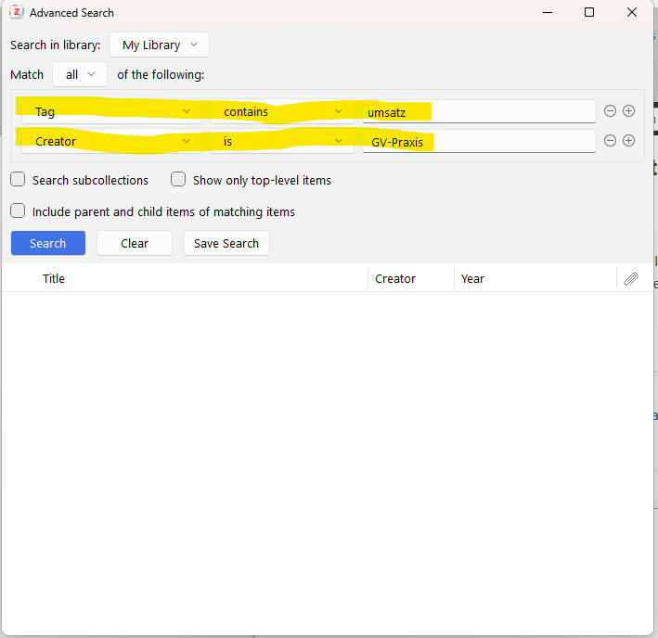
Task: Click the umsatz text input field
Action: pyautogui.click(x=479, y=111)
